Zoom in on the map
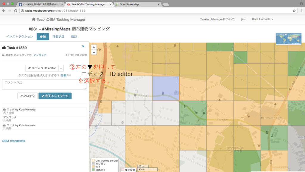This screenshot has width=305, height=172. (94, 47)
